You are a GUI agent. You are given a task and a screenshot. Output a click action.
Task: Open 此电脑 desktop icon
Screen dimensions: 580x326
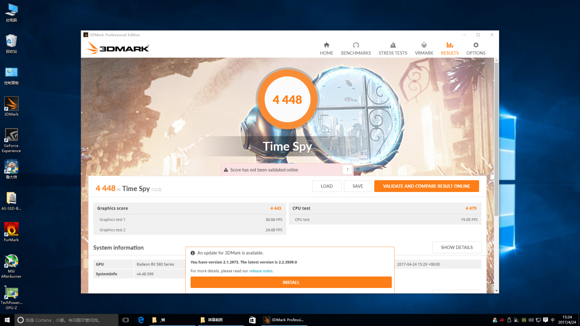click(x=11, y=13)
